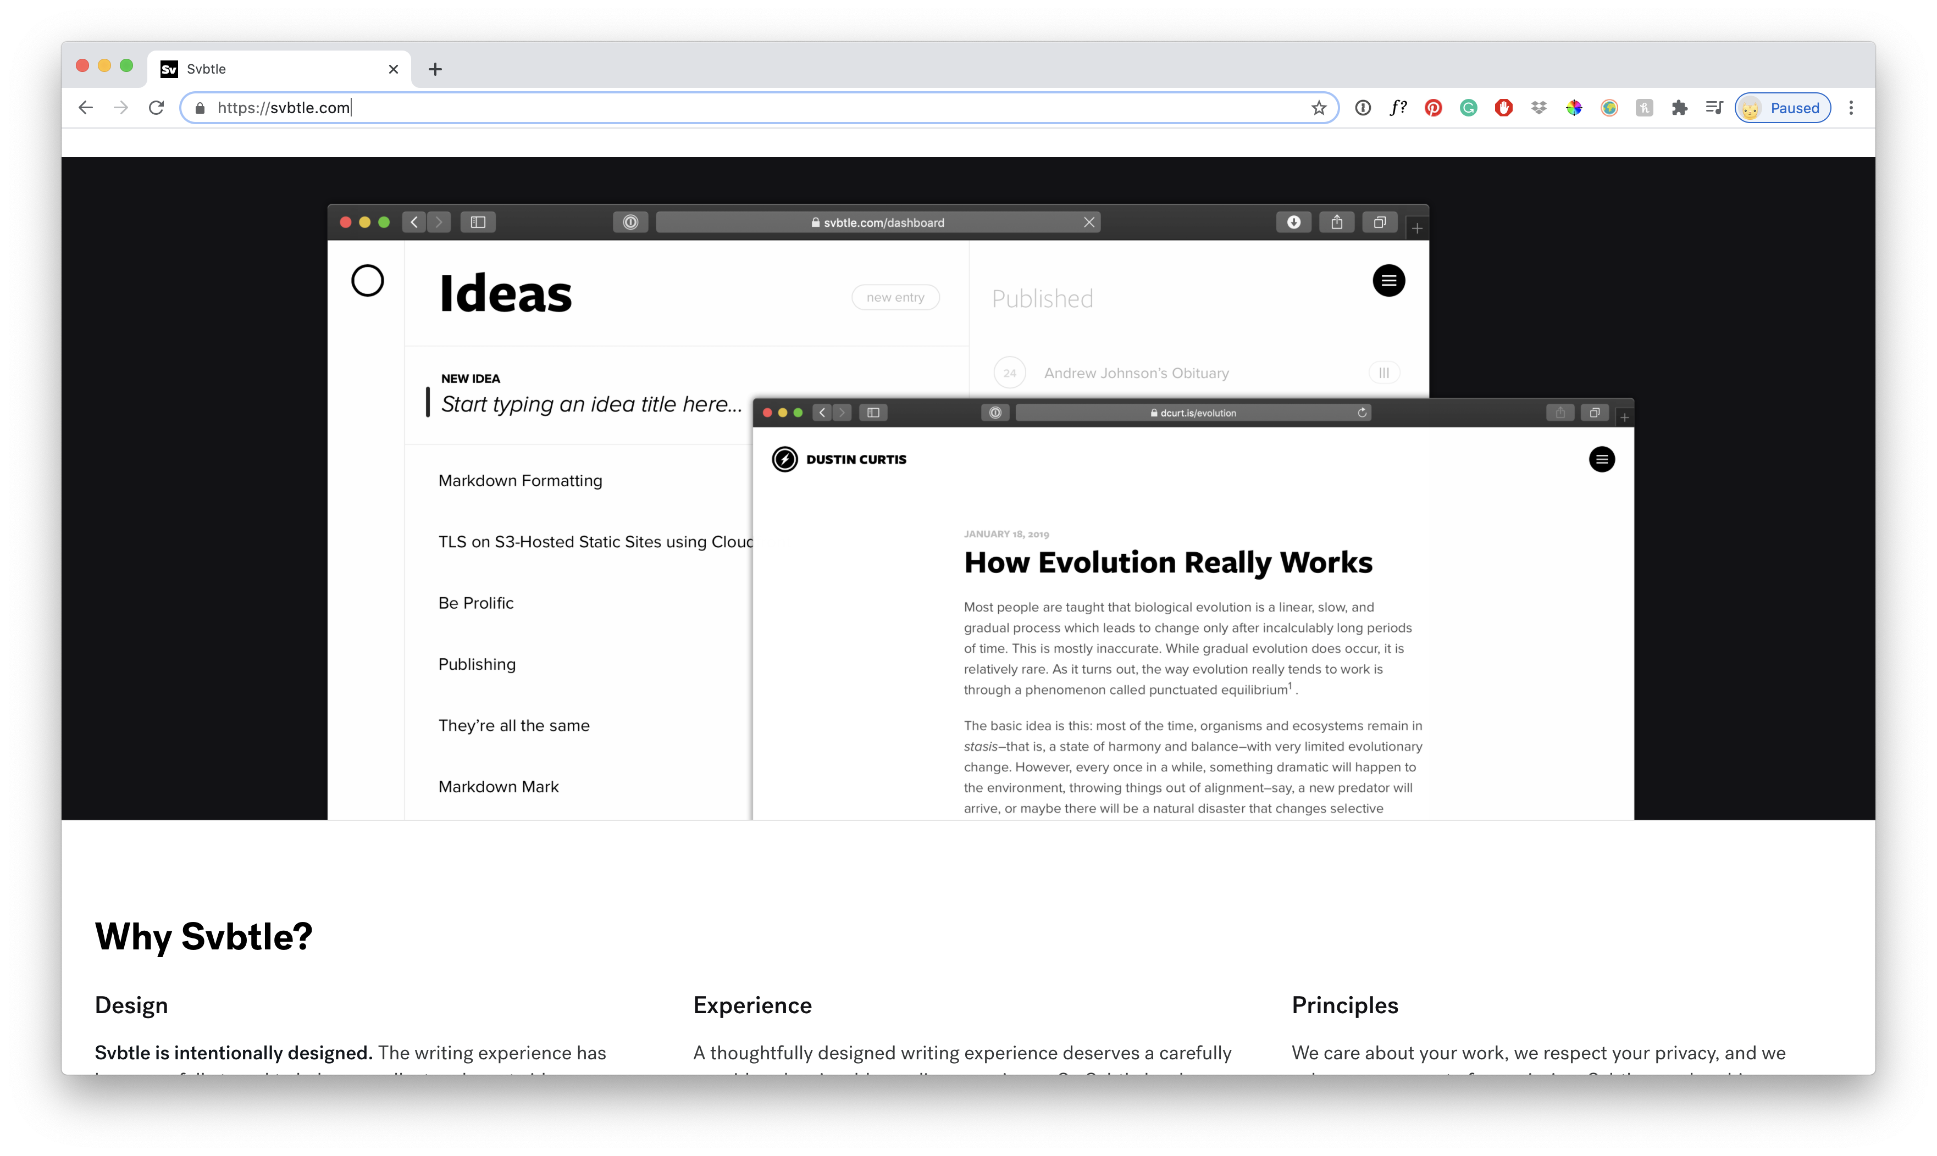1937x1156 pixels.
Task: Click the Ideas heading
Action: 505,294
